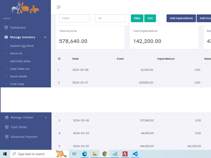
Task: Expand the Manage Challan submenu arrow
Action: pos(46,118)
